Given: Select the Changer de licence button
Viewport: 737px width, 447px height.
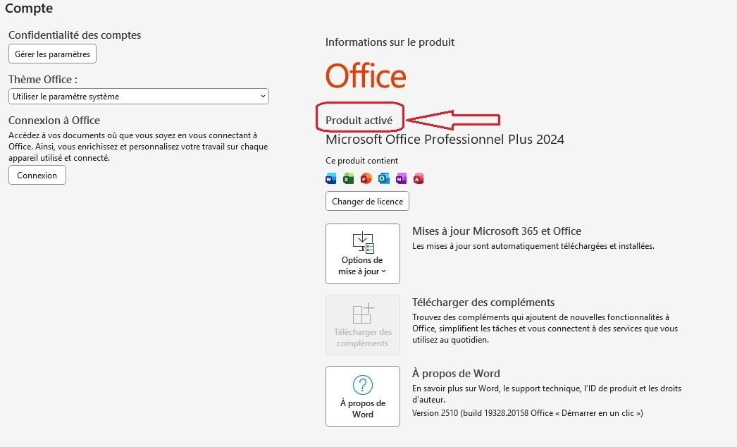Looking at the screenshot, I should coord(367,201).
